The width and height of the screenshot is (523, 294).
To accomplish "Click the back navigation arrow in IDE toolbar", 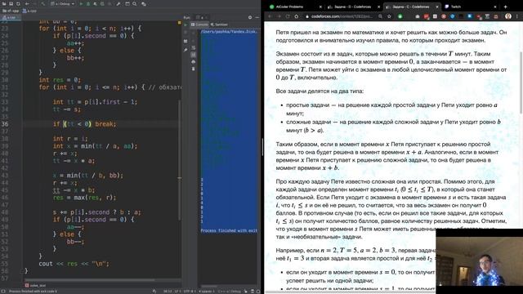I will pos(27,4).
